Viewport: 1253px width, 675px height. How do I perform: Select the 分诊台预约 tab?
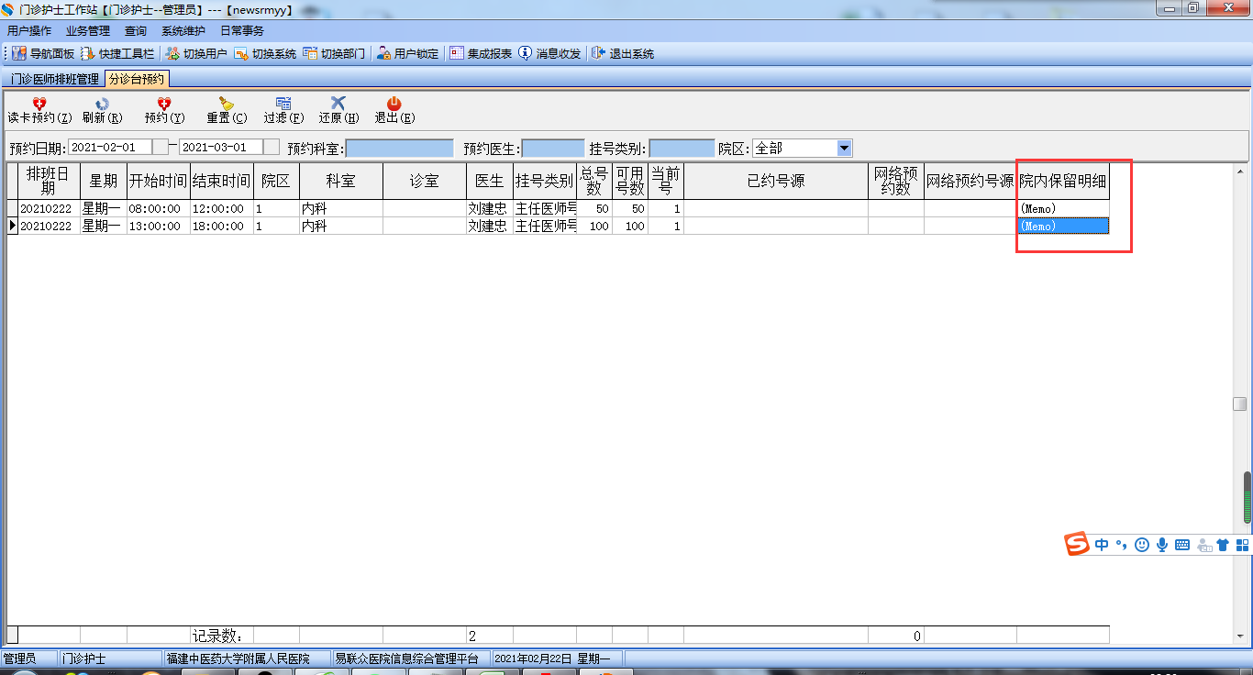coord(137,79)
